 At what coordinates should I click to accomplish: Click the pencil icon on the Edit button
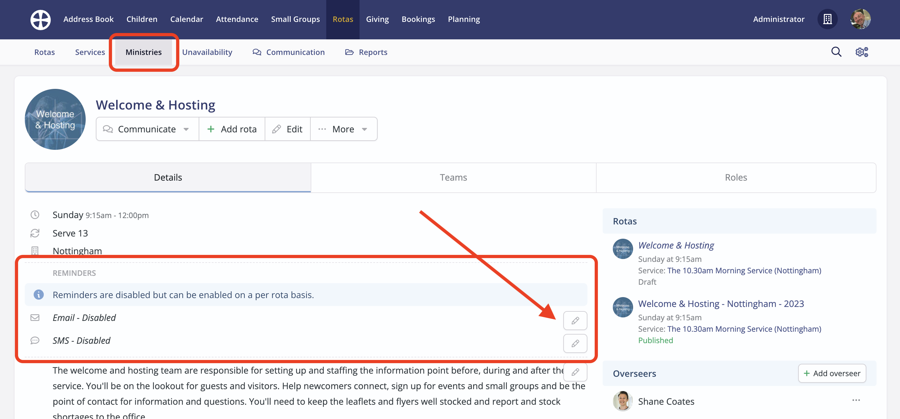click(x=277, y=129)
